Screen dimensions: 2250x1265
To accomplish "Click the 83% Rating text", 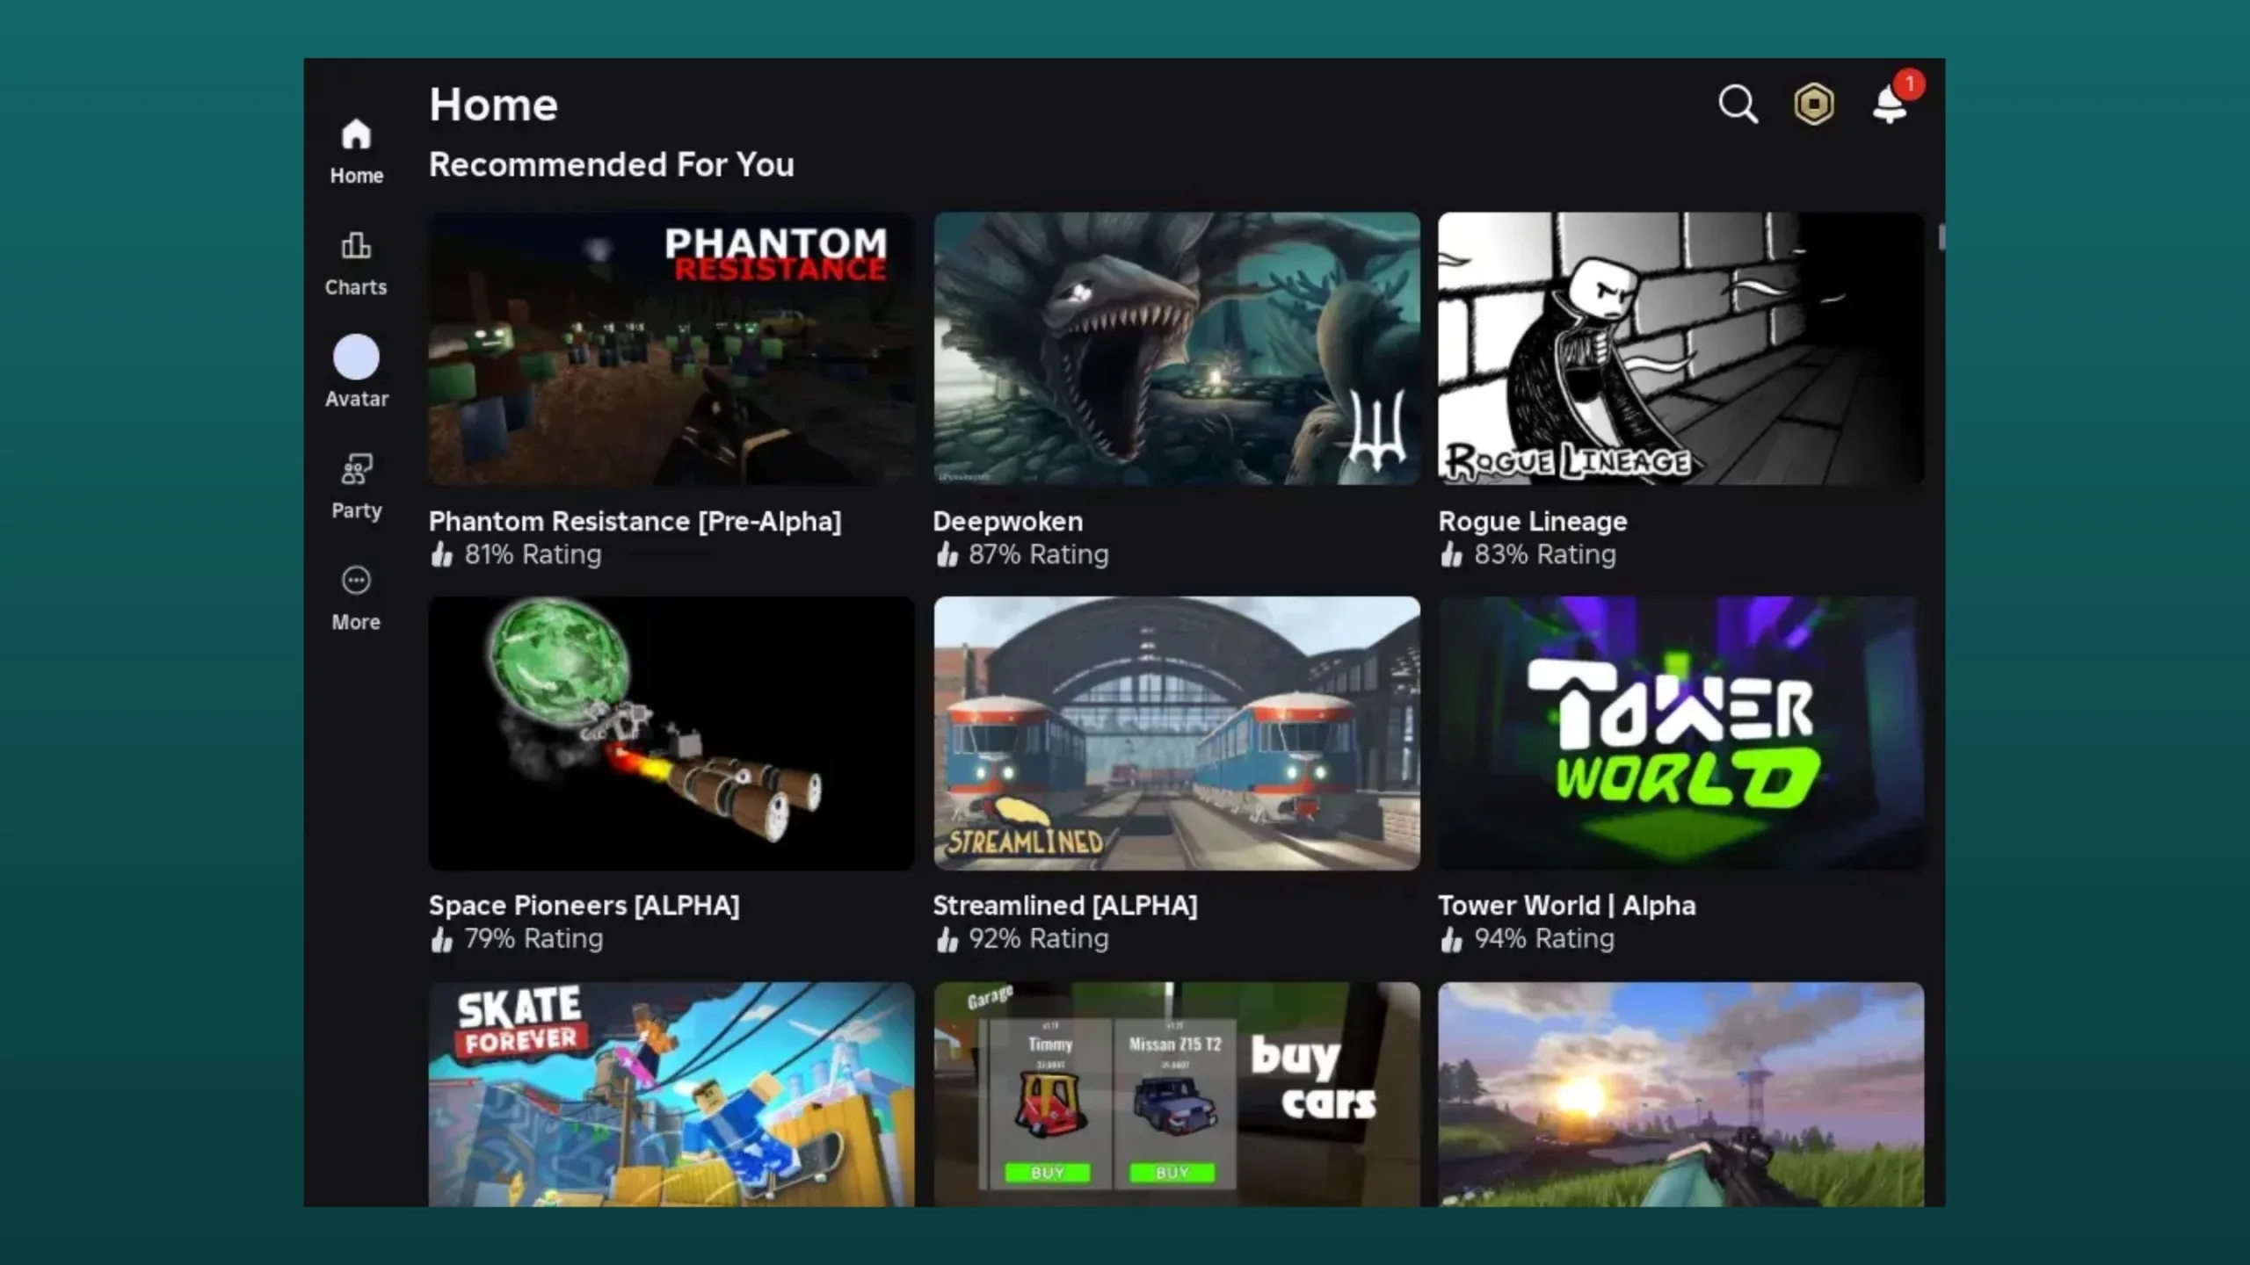I will [1545, 554].
